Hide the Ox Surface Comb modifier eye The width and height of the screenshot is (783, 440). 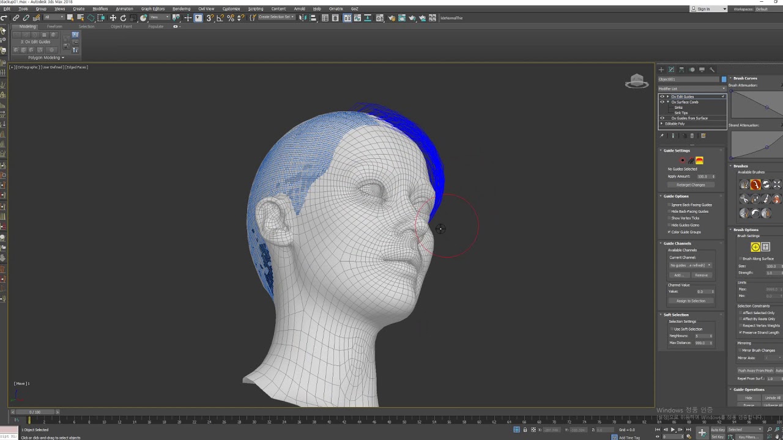(x=662, y=102)
